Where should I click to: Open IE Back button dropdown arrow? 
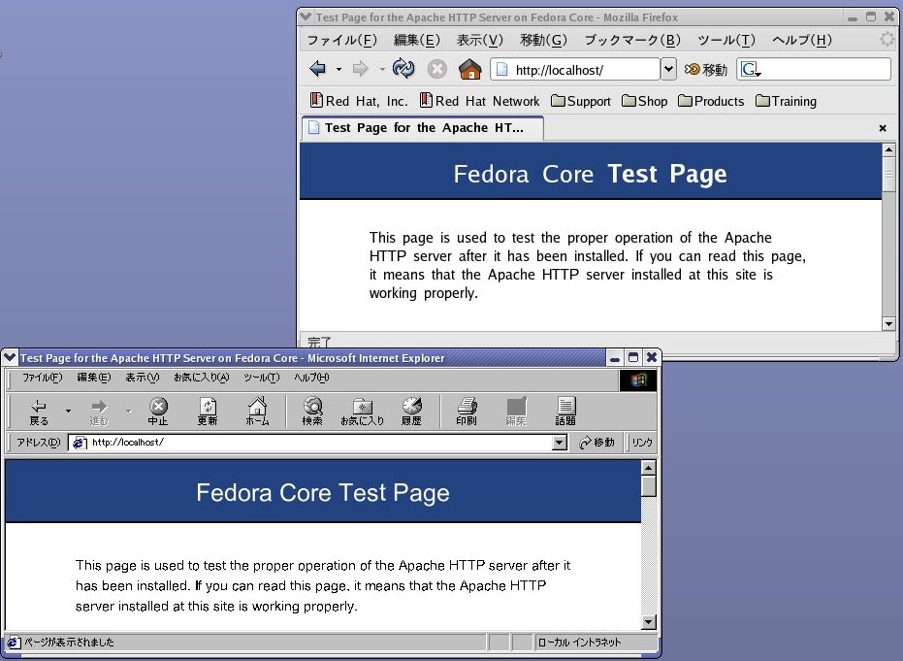click(68, 411)
